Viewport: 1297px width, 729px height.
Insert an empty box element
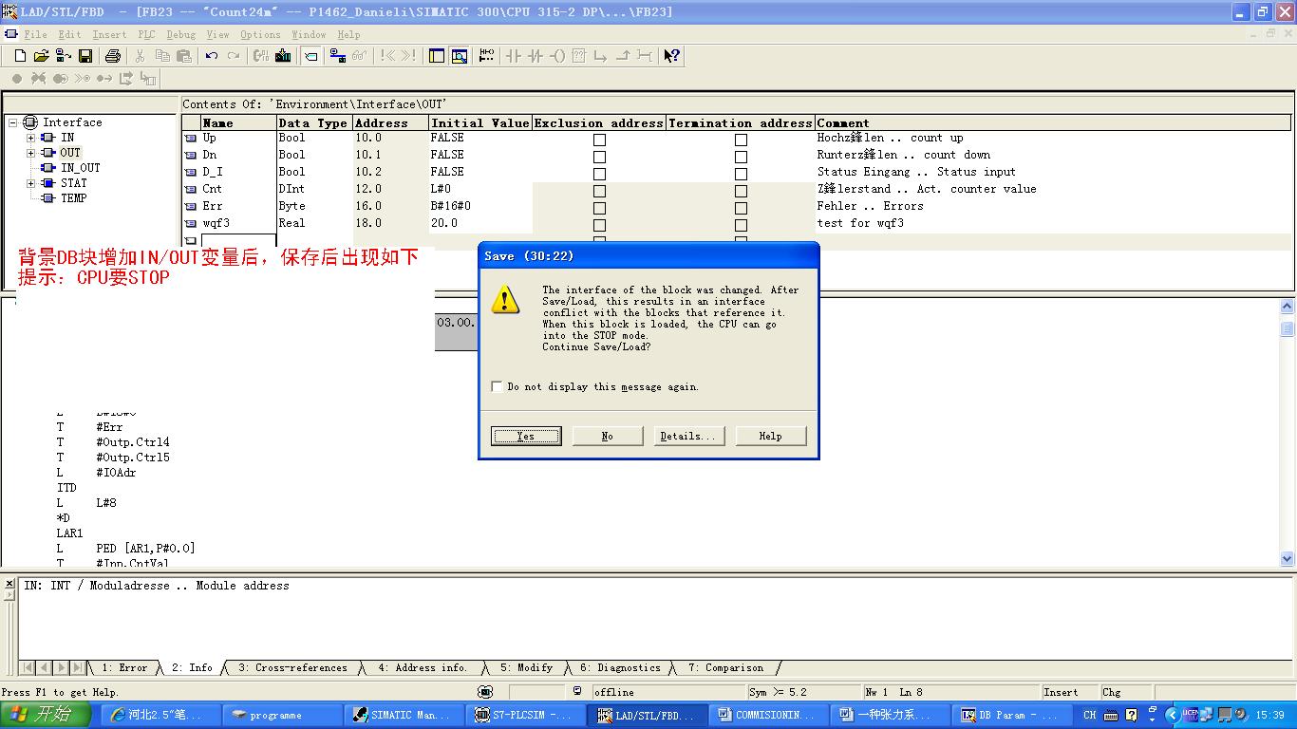[579, 56]
